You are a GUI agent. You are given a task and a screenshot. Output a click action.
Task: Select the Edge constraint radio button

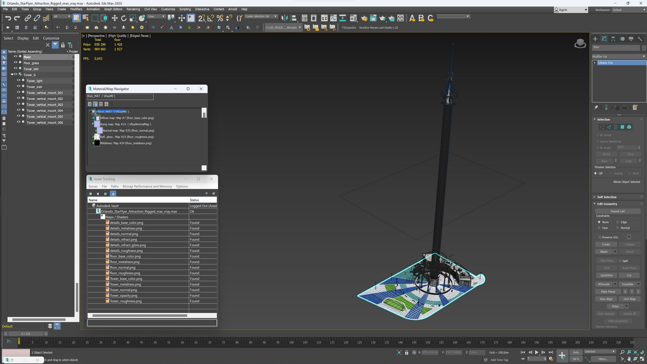tap(618, 222)
